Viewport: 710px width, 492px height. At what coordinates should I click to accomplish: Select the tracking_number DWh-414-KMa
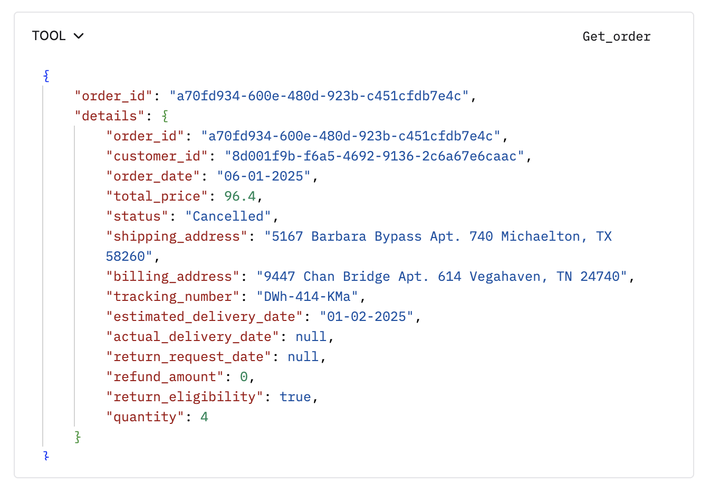tap(307, 297)
